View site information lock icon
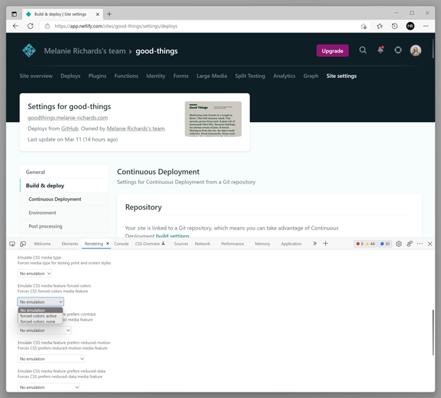The width and height of the screenshot is (441, 398). pyautogui.click(x=48, y=26)
